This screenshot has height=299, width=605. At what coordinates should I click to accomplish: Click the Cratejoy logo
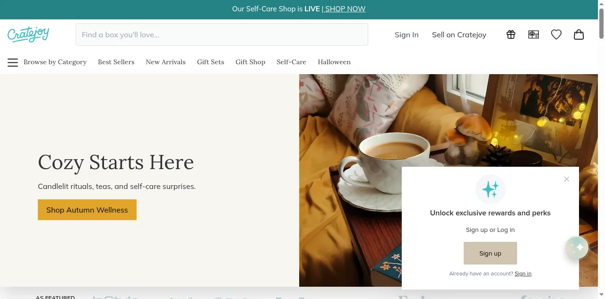tap(28, 34)
